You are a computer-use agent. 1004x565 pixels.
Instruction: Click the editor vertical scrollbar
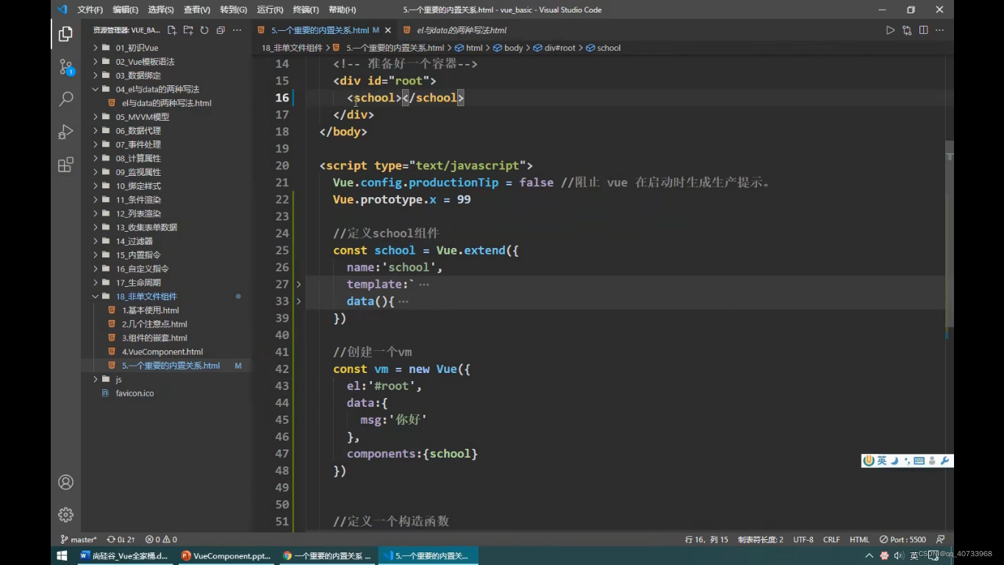click(x=949, y=235)
